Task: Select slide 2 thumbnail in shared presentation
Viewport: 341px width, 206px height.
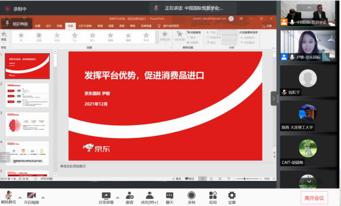Action: 27,95
